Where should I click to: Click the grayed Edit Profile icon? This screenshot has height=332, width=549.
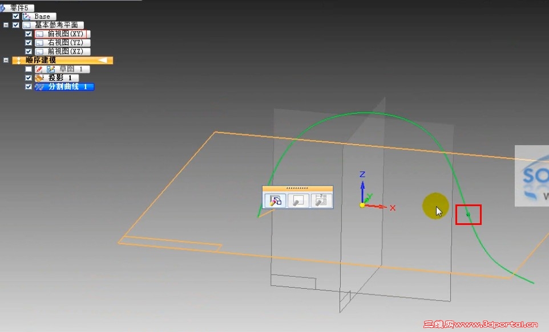298,200
